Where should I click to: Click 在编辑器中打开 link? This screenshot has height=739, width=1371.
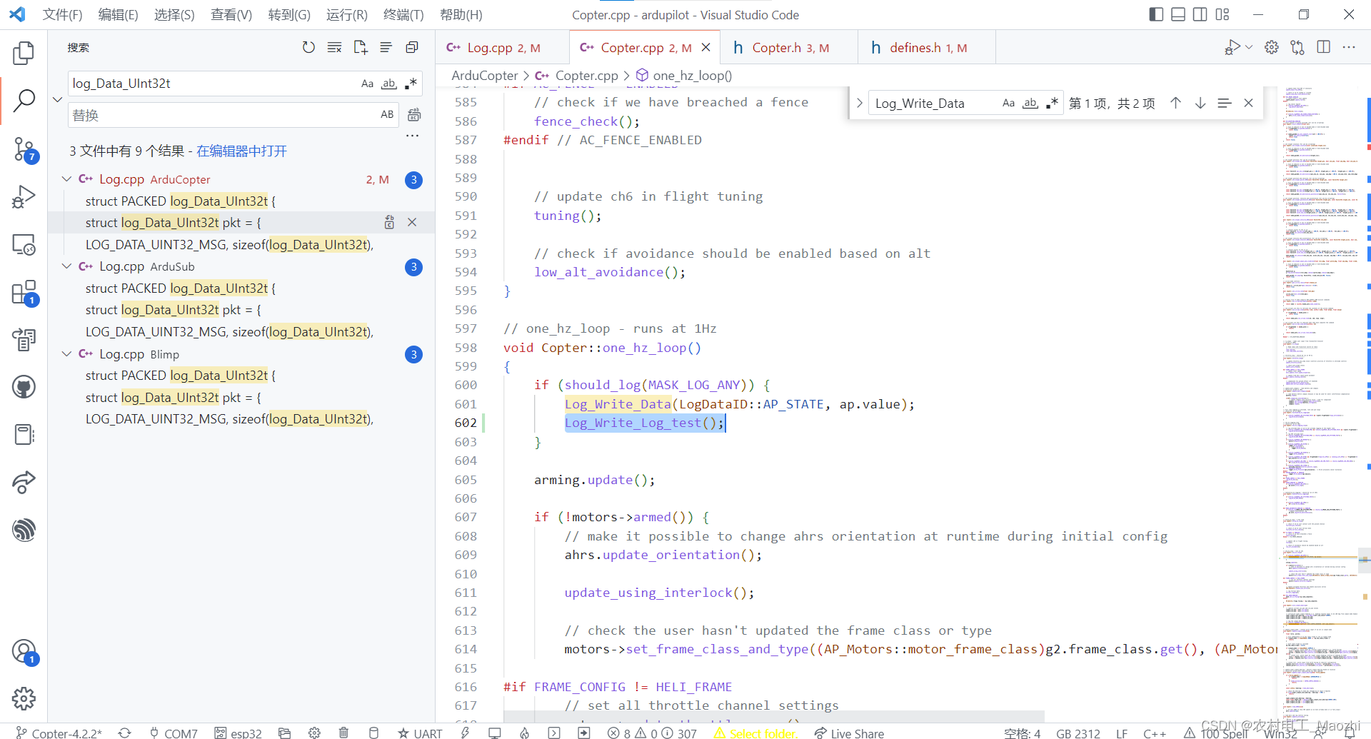click(x=241, y=151)
